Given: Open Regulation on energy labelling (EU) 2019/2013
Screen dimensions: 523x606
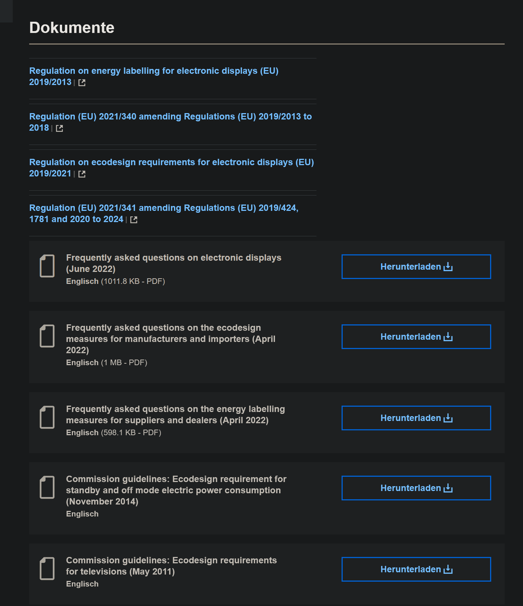Looking at the screenshot, I should pyautogui.click(x=154, y=76).
